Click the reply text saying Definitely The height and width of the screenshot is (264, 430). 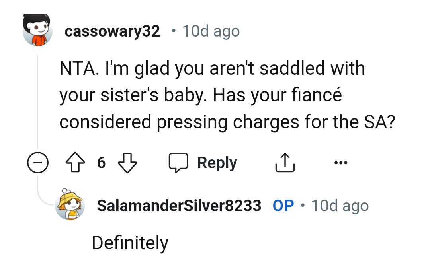point(129,241)
